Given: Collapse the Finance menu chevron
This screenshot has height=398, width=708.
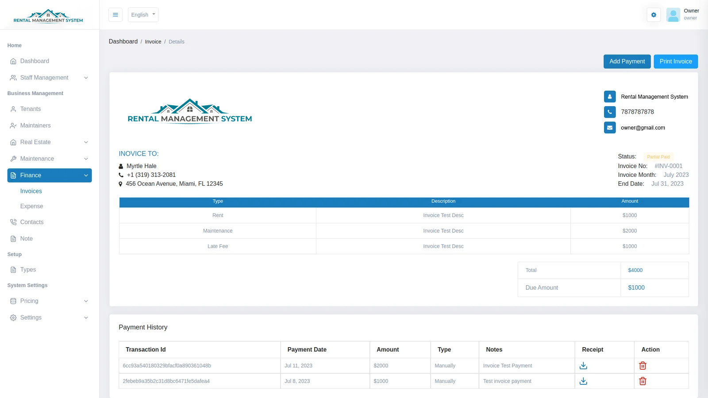Looking at the screenshot, I should pyautogui.click(x=86, y=176).
